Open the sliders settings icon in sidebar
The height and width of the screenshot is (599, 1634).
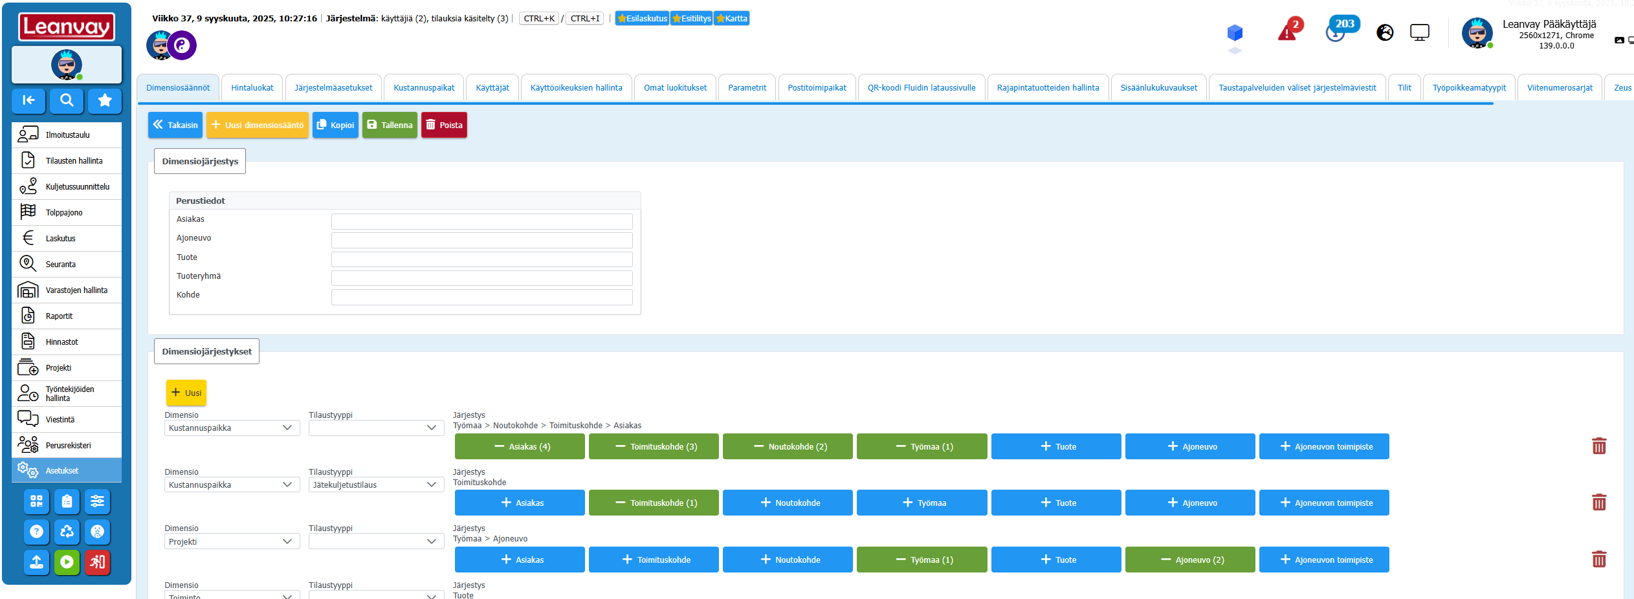click(97, 501)
